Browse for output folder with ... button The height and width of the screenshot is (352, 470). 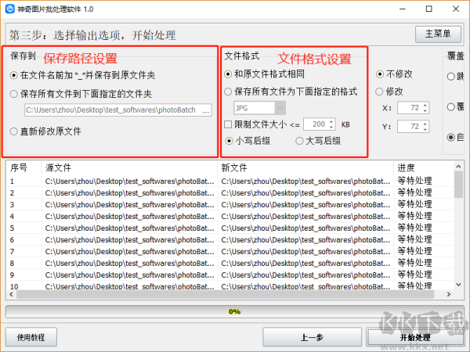206,110
